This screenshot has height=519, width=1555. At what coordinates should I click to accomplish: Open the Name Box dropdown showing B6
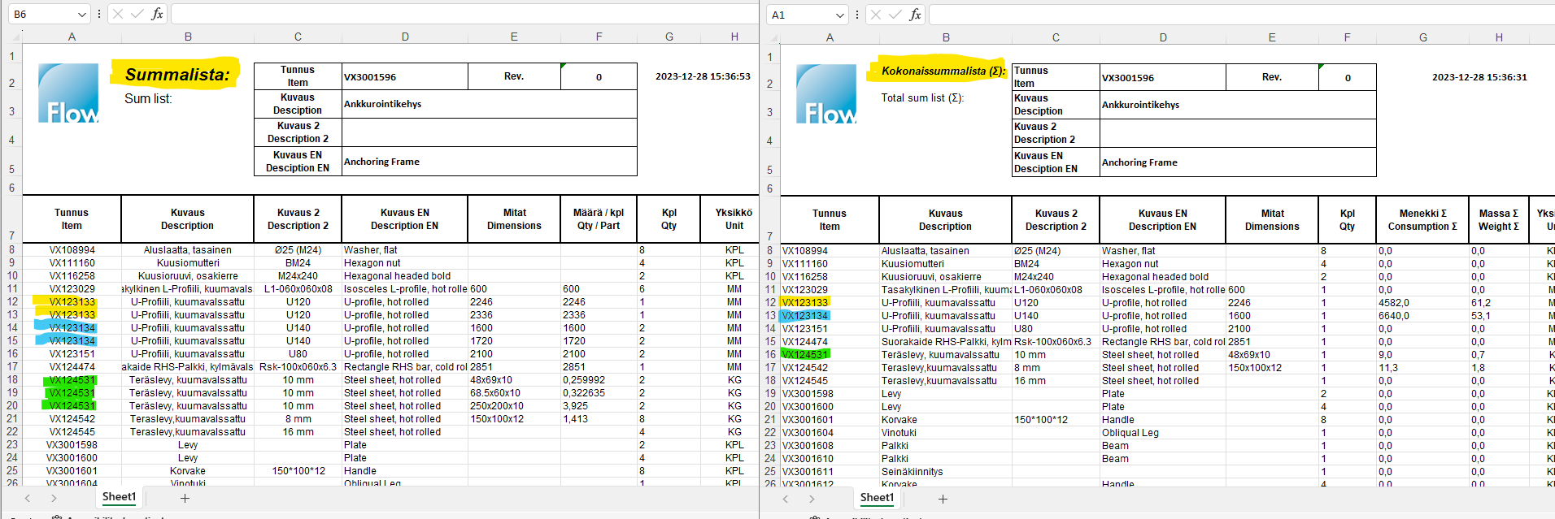[x=81, y=15]
